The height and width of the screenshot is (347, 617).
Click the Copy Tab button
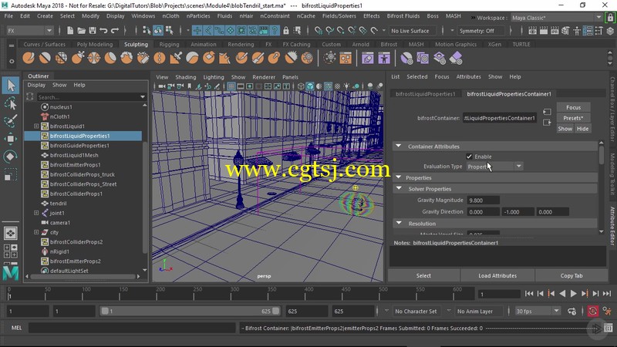click(571, 276)
